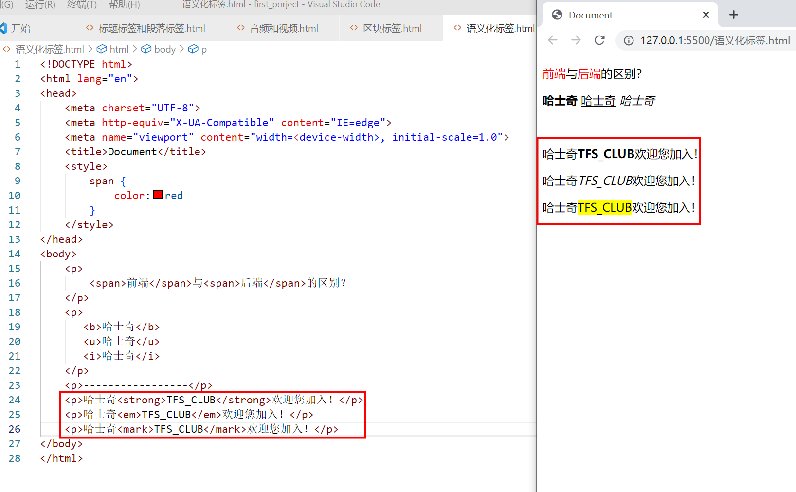796x492 pixels.
Task: Click the '<body>' opening tag on line 14
Action: [58, 254]
